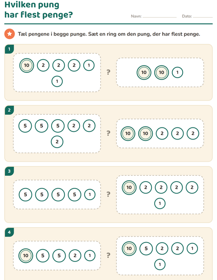Click the orange star instruction icon

[x=9, y=34]
